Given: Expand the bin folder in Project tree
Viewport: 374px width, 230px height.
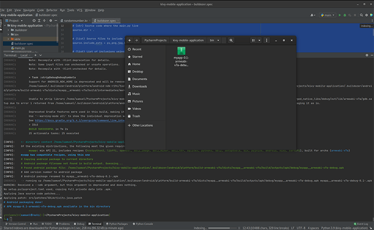Looking at the screenshot, I should (x=8, y=34).
